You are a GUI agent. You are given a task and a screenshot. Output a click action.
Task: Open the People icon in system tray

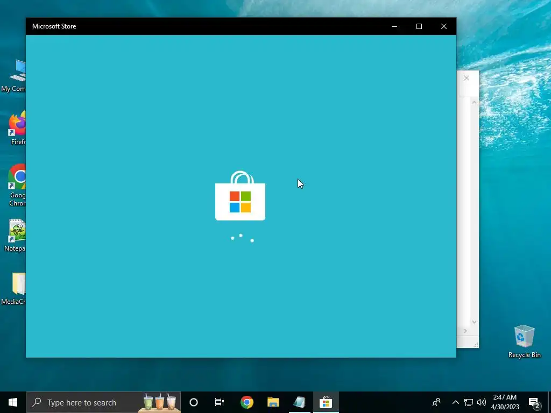tap(436, 402)
